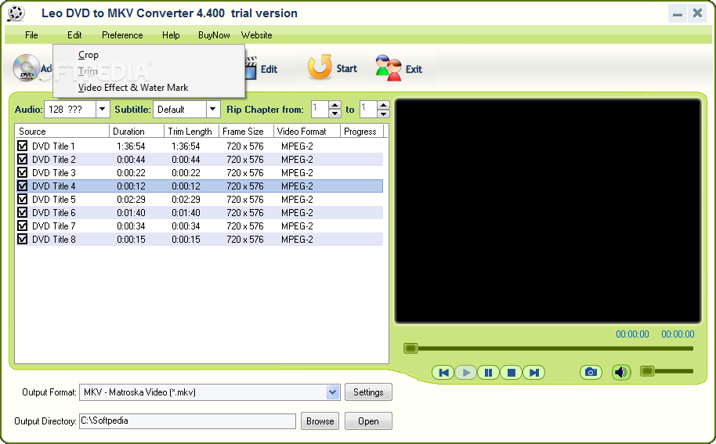The width and height of the screenshot is (716, 444).
Task: Uncheck DVD Title 6 checkbox
Action: point(23,213)
